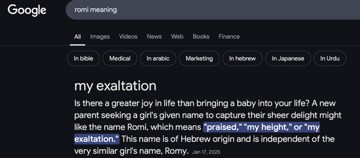Click the "In bible" filter chip
This screenshot has height=158, width=360.
coord(83,59)
